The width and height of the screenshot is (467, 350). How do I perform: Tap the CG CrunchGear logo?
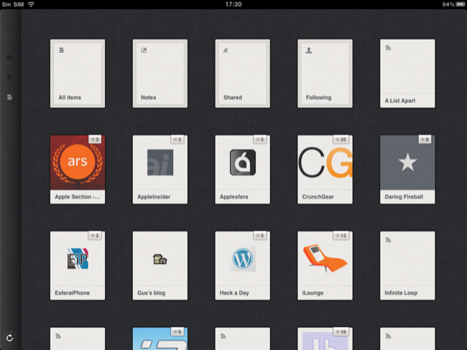pyautogui.click(x=325, y=162)
